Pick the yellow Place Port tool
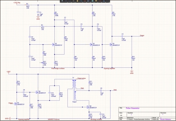The image size is (176, 121). point(96,1)
